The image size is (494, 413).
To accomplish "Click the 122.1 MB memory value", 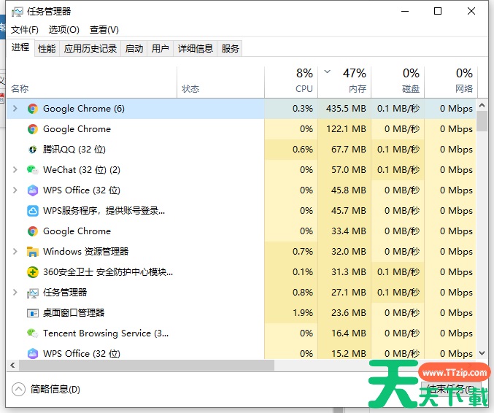I will pos(346,129).
